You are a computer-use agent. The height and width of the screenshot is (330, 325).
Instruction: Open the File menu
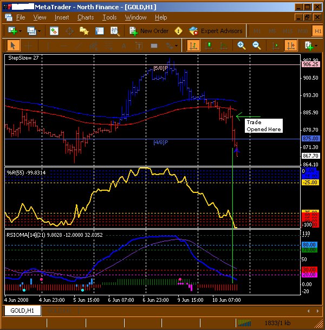tap(21, 17)
